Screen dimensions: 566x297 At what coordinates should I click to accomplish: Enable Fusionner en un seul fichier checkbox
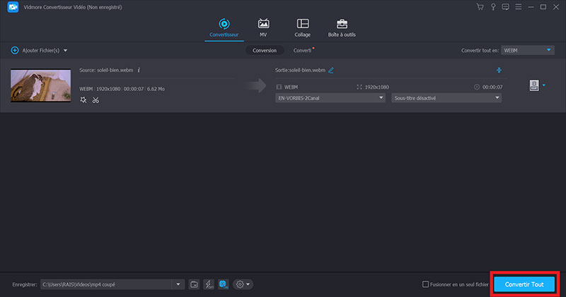(x=426, y=284)
